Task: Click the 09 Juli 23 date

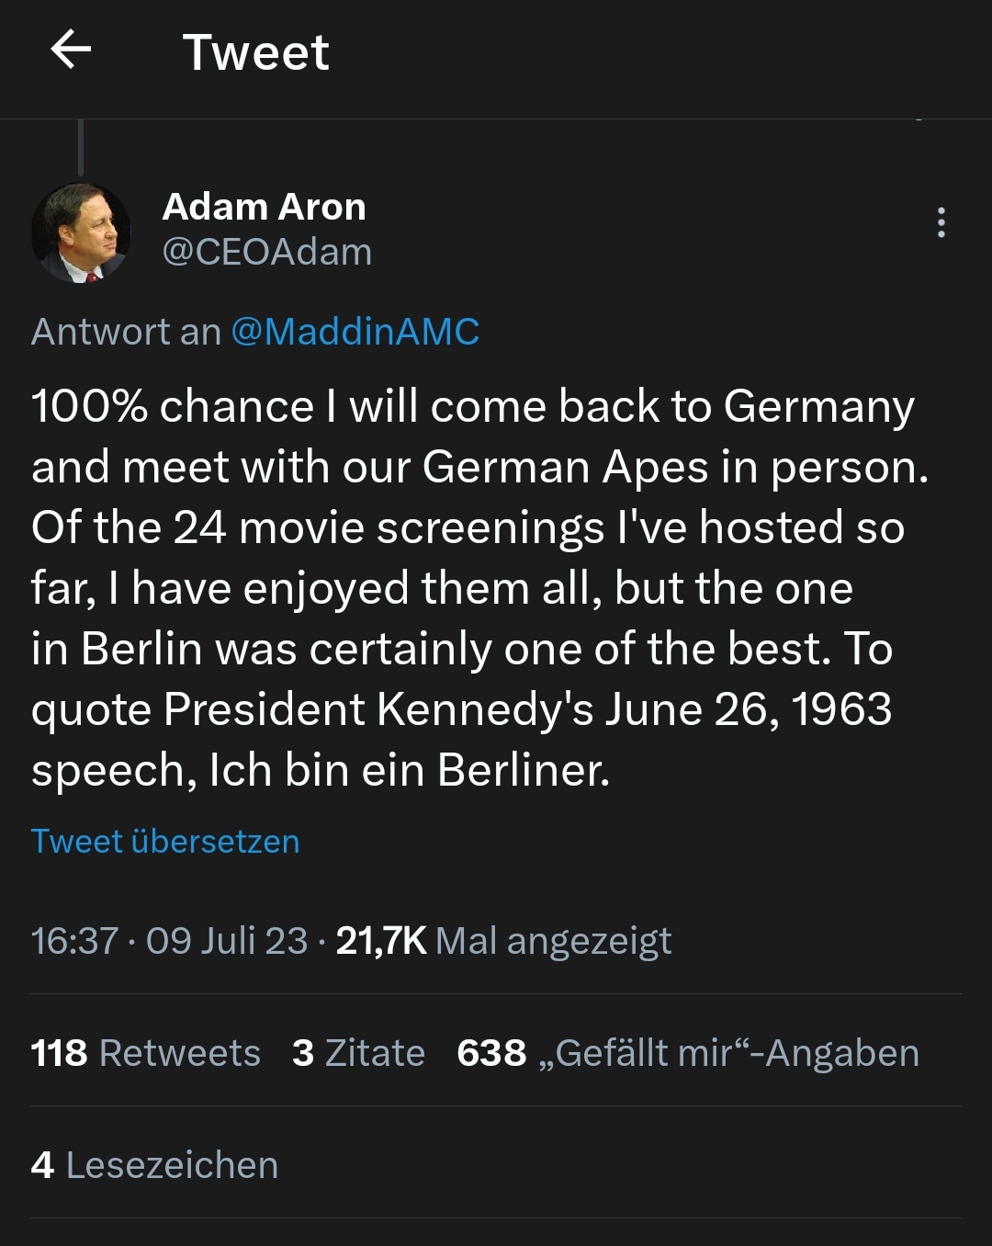Action: (226, 941)
